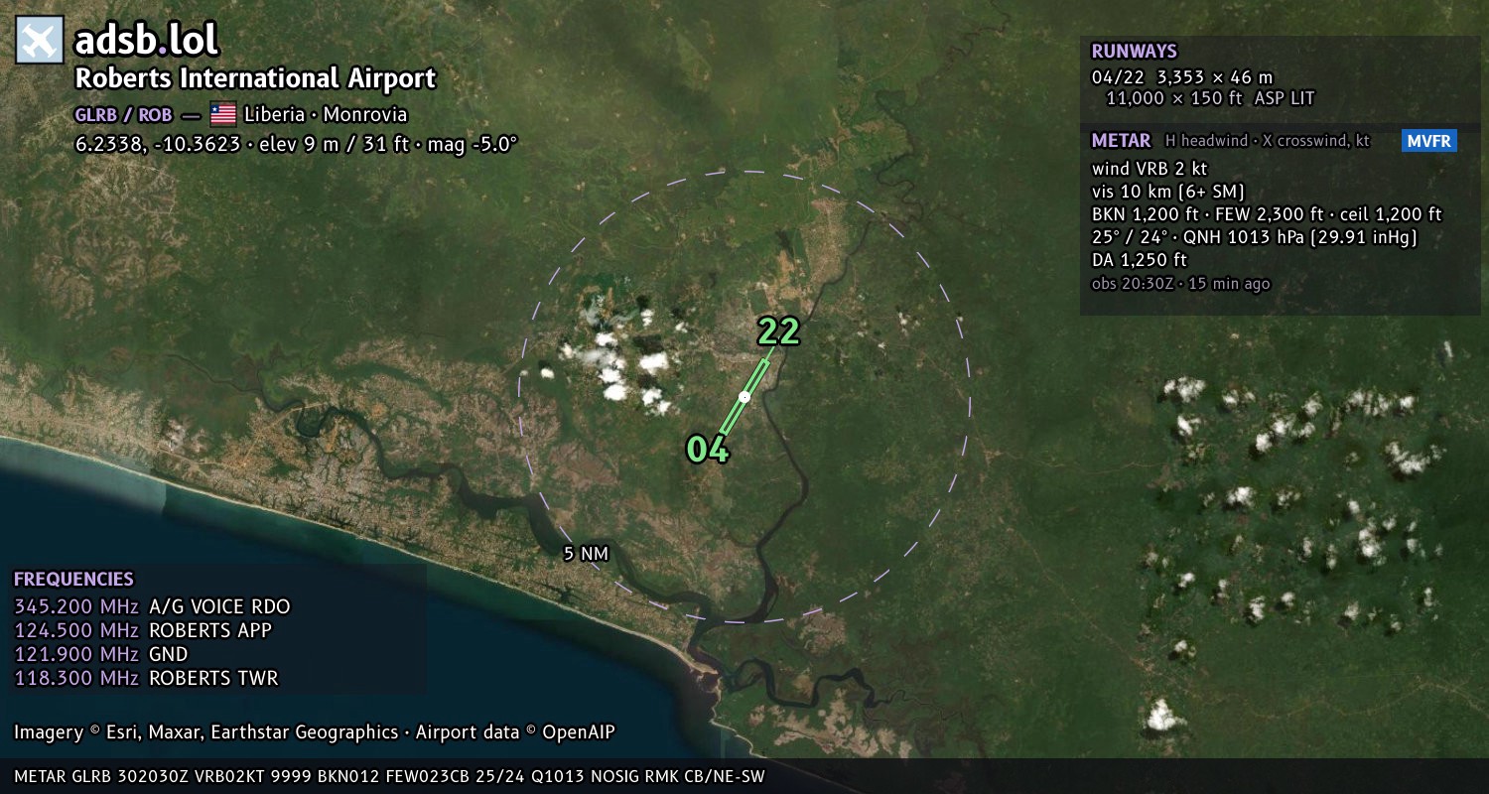
Task: Click the adsb.lol airplane logo icon
Action: 40,41
